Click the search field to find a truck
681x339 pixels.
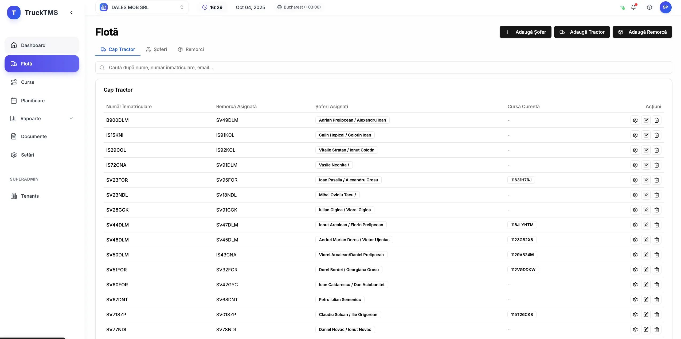click(320, 67)
